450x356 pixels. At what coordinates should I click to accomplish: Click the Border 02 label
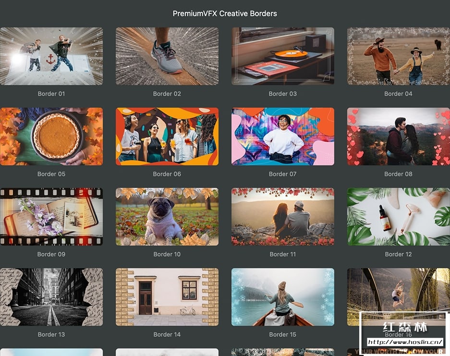(x=167, y=94)
